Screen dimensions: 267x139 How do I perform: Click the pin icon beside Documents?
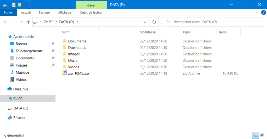[x=53, y=58]
